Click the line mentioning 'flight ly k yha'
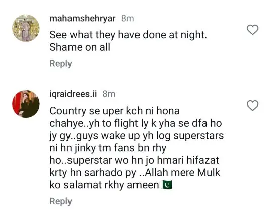The width and height of the screenshot is (274, 211). pos(135,123)
